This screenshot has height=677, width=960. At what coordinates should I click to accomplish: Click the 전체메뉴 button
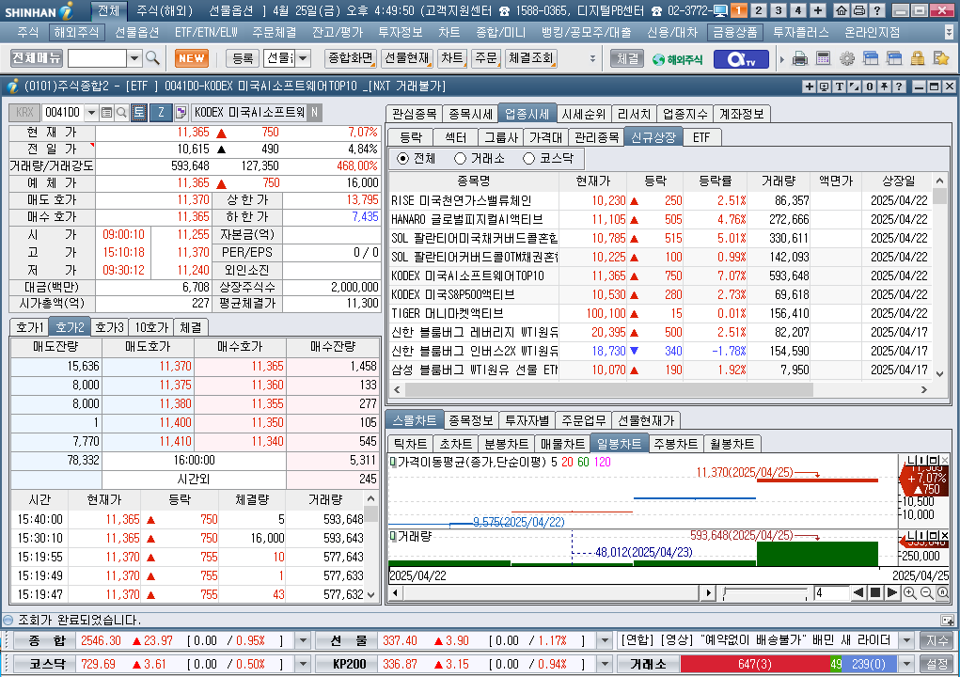pos(37,58)
